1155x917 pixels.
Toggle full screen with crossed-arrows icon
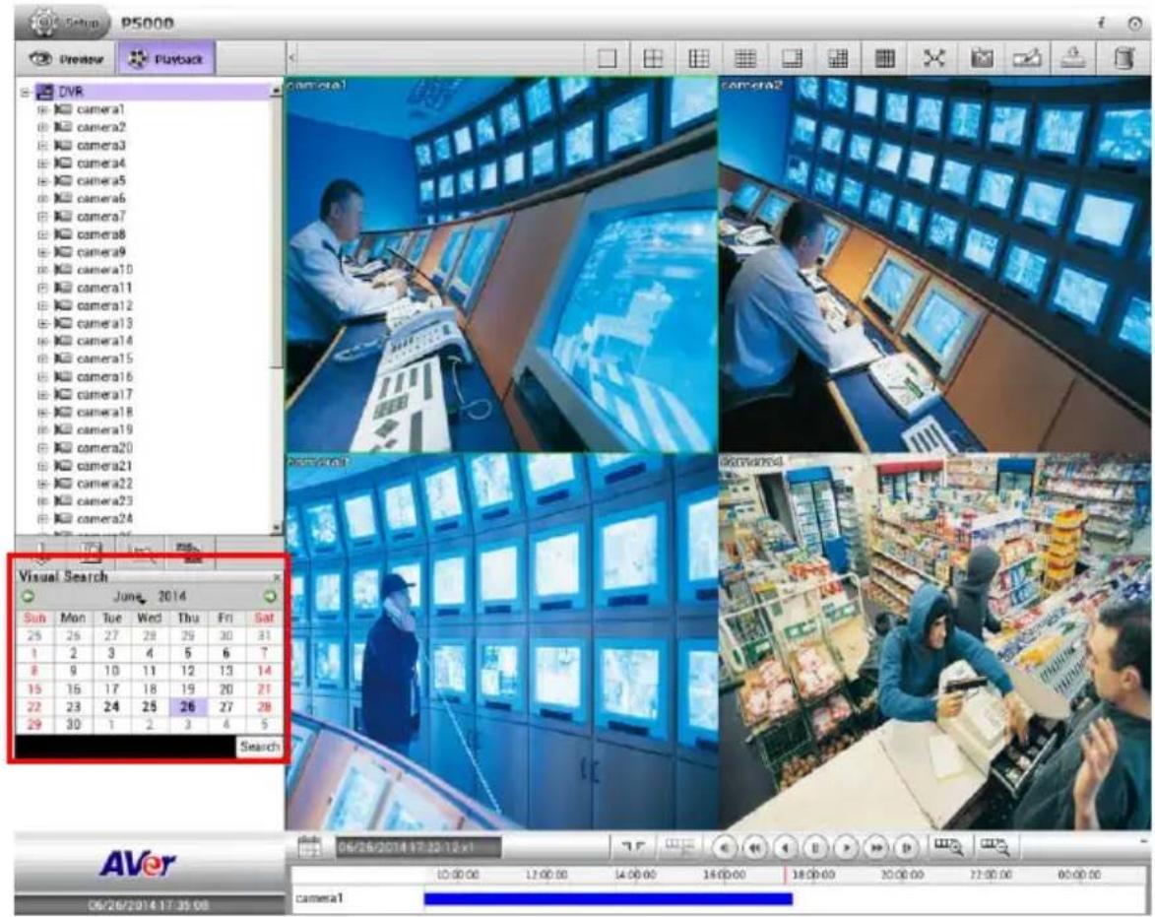(933, 58)
